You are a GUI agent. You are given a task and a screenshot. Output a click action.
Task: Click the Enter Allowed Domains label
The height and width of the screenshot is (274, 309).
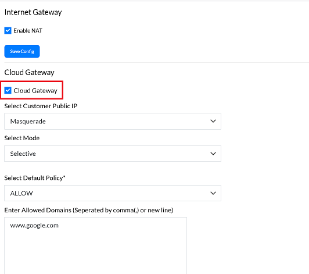pos(89,210)
